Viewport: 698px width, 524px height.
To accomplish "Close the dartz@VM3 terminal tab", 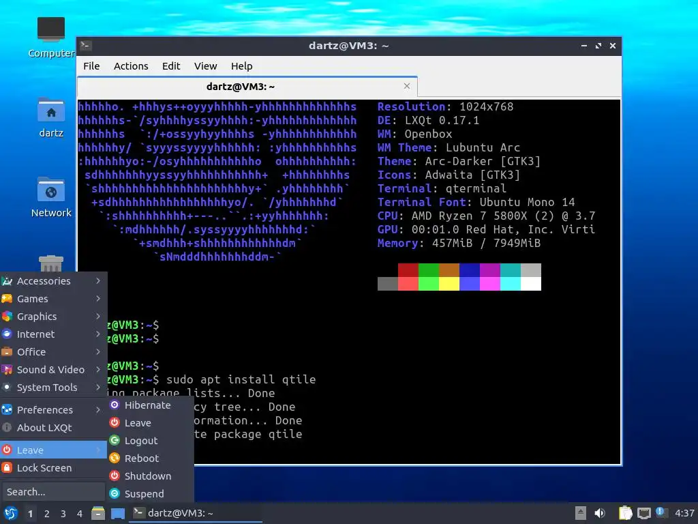I will point(406,86).
